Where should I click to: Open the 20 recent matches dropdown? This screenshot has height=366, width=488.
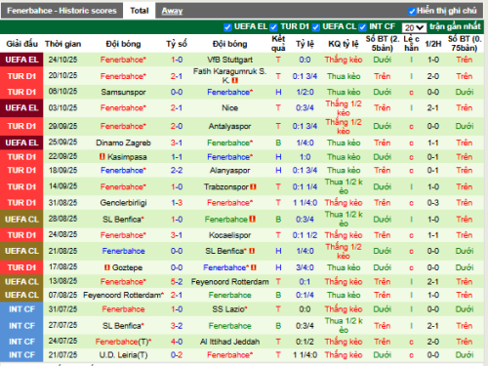coord(414,27)
